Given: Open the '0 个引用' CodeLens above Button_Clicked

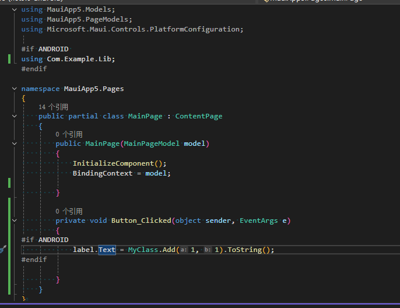Looking at the screenshot, I should [69, 211].
